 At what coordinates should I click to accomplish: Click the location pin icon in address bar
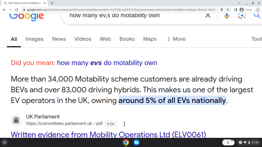coord(222,10)
